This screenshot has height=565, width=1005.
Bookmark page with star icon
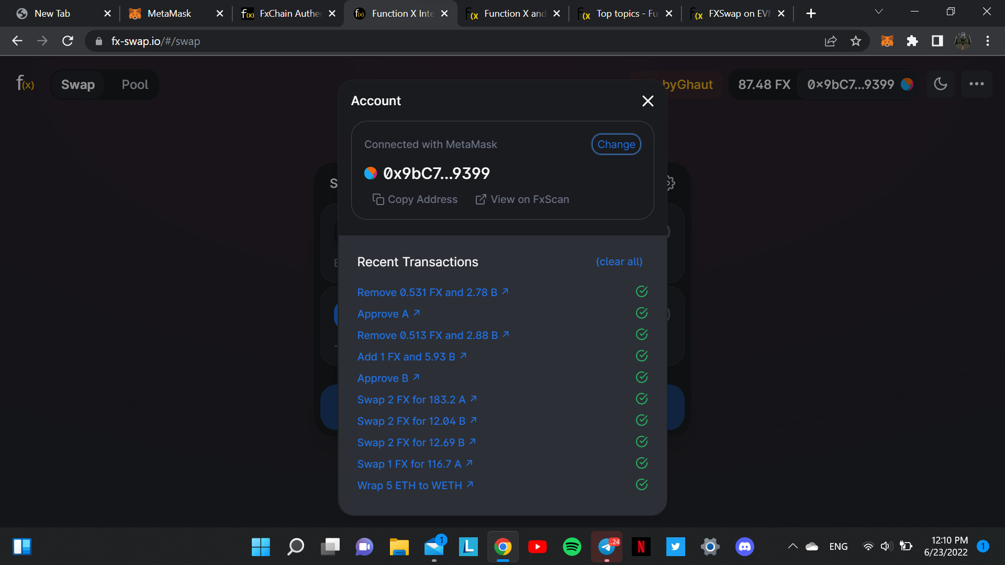pos(855,41)
